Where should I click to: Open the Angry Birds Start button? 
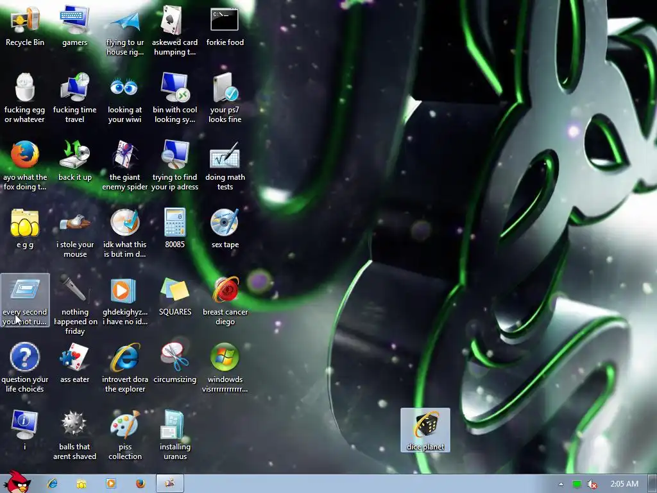[x=17, y=482]
